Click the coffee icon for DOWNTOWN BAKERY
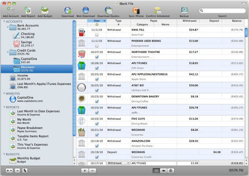The width and height of the screenshot is (249, 176). tap(81, 99)
